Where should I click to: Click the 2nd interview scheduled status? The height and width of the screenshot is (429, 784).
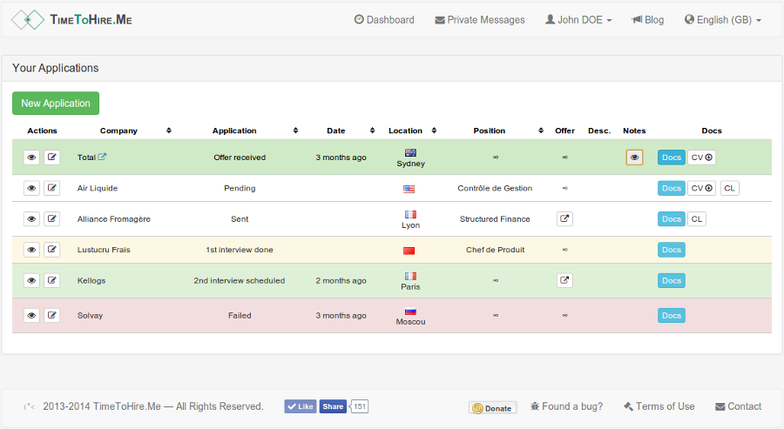click(240, 281)
